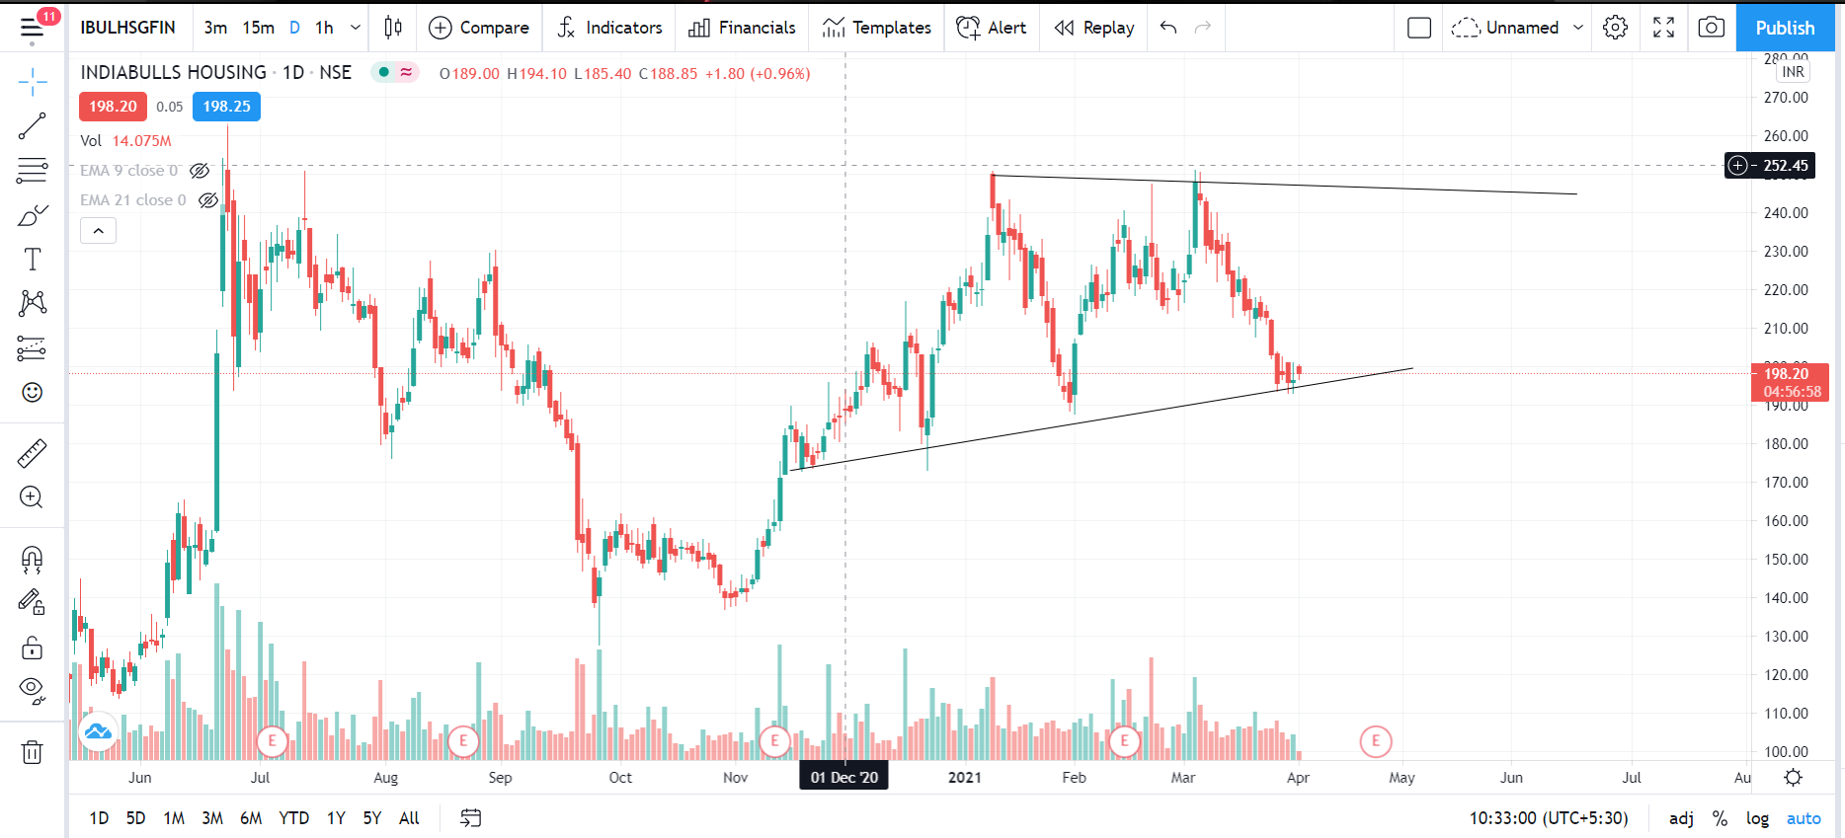Image resolution: width=1845 pixels, height=838 pixels.
Task: Toggle stay in drawing mode
Action: 33,602
